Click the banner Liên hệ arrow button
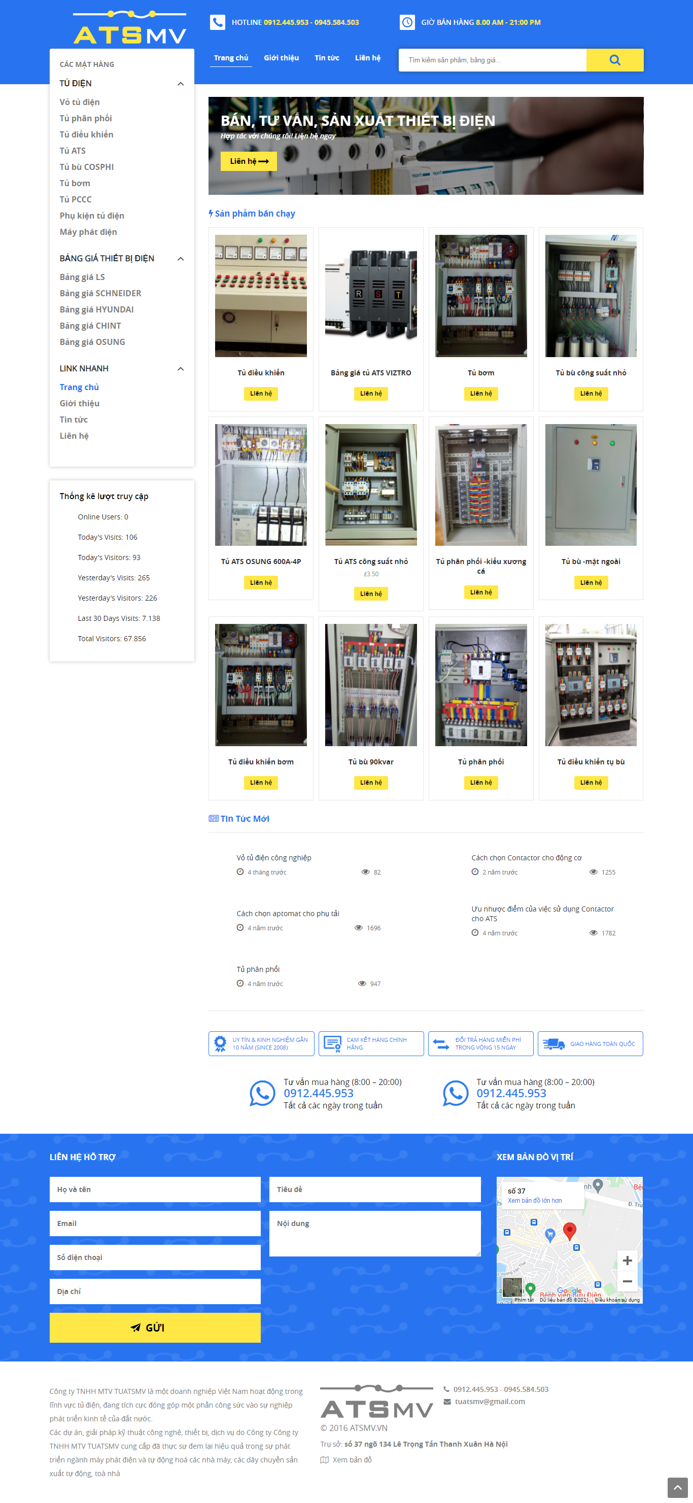The width and height of the screenshot is (693, 1503). 249,161
